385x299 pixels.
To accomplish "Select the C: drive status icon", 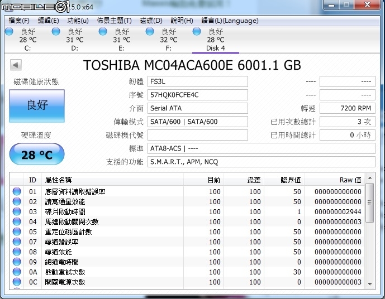I will [9, 31].
